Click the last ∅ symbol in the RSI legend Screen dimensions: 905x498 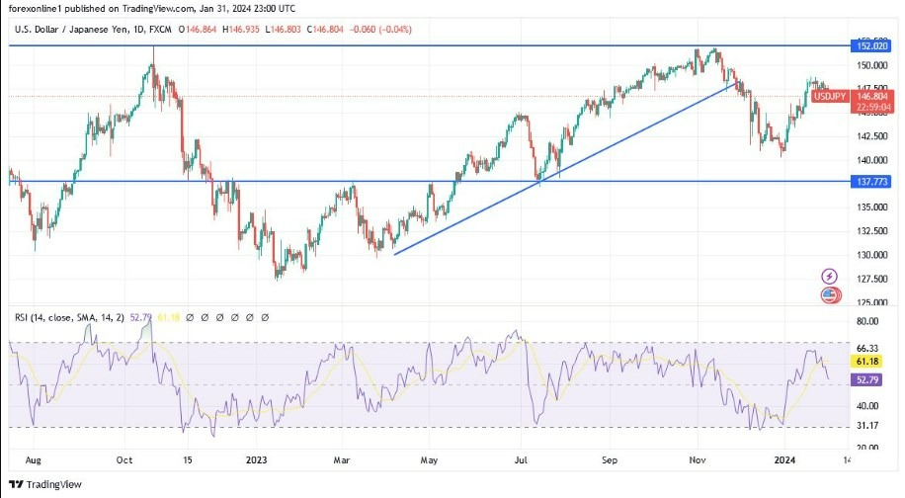(x=265, y=317)
